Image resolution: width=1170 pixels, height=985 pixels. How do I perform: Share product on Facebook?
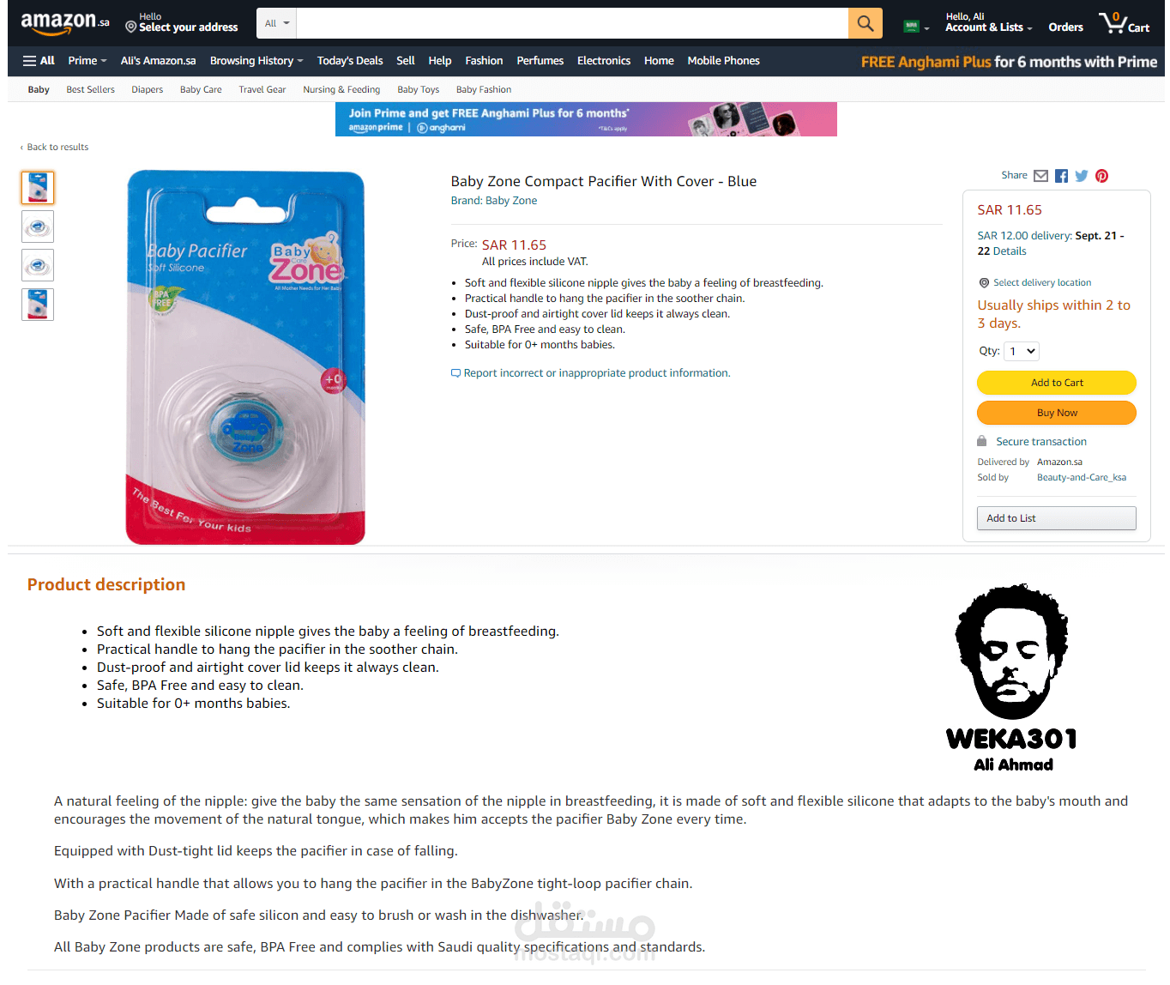(1061, 176)
